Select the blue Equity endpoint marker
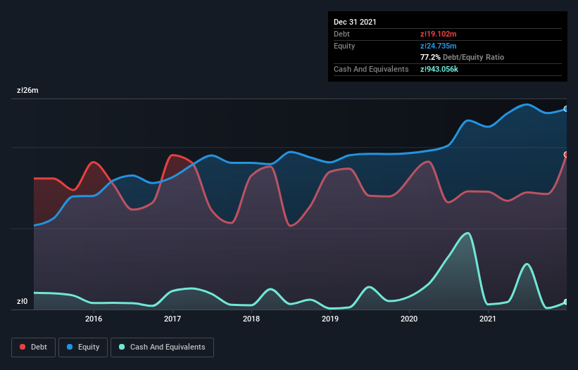 [566, 109]
